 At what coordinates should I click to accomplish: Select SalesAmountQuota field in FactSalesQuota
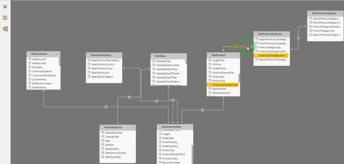click(x=116, y=153)
